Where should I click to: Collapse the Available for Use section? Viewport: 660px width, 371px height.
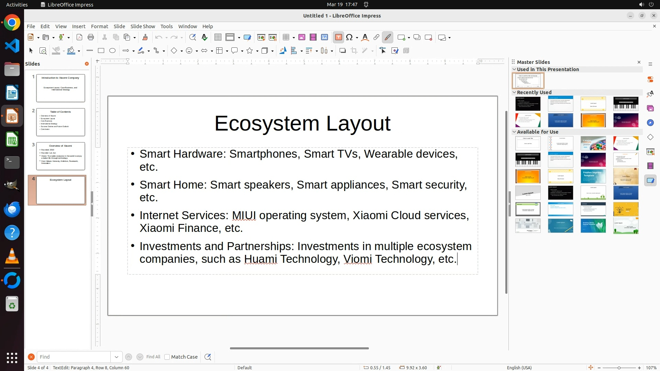(515, 132)
